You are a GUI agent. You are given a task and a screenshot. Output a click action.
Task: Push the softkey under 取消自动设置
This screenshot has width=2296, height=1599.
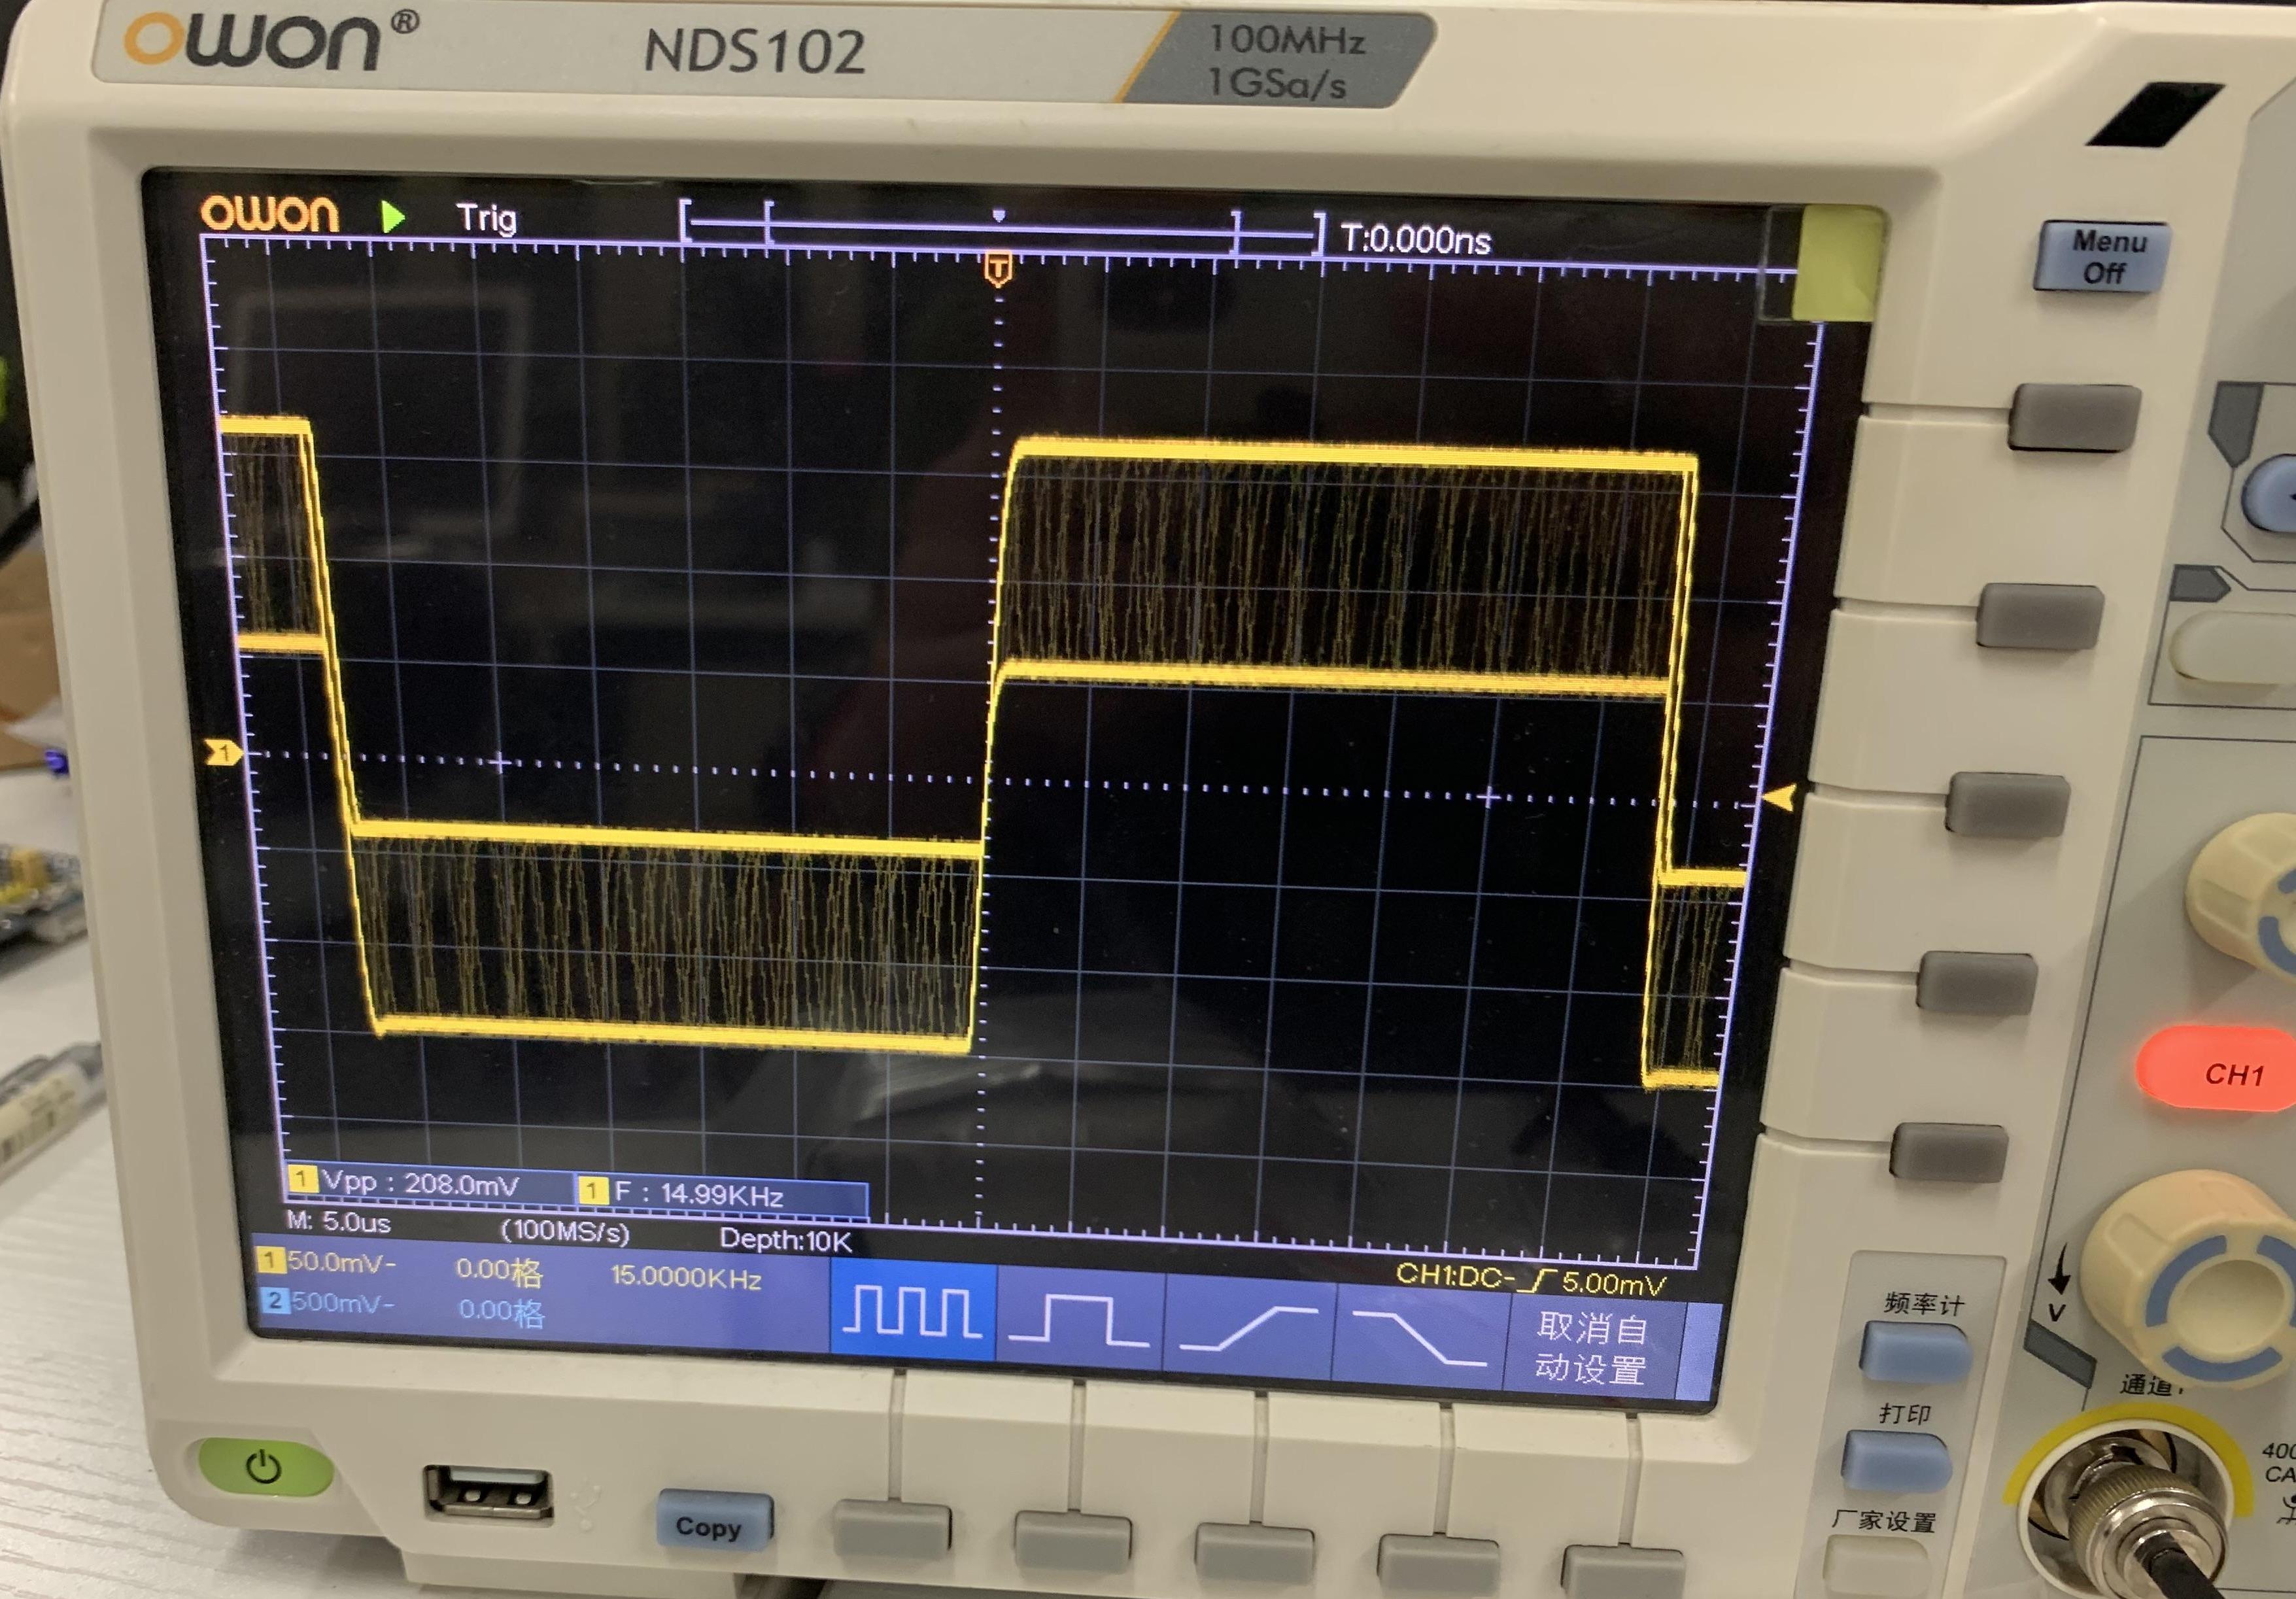point(1625,1573)
